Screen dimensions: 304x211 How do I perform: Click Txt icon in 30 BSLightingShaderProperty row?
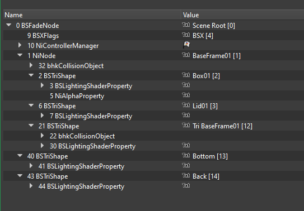pyautogui.click(x=186, y=145)
